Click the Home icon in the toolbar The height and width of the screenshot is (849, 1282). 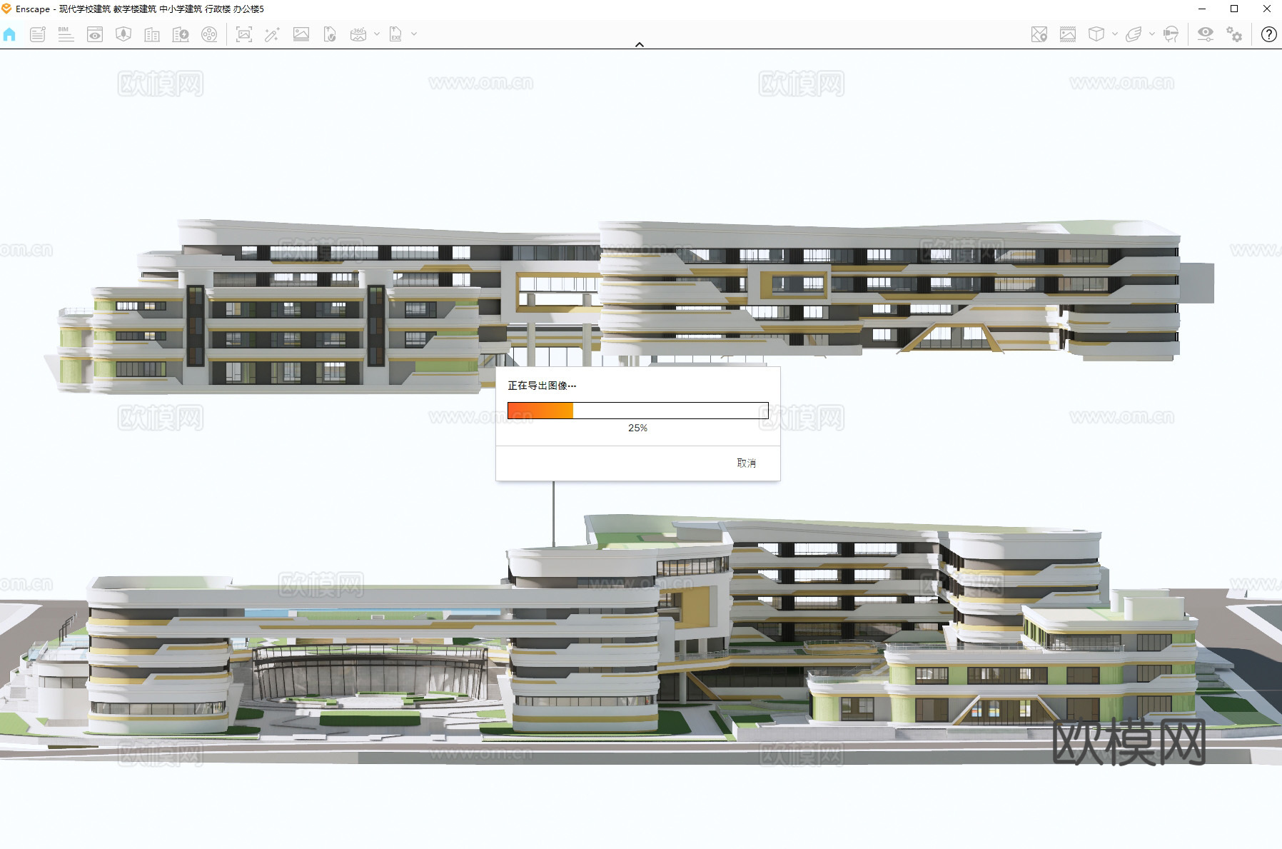(x=9, y=34)
